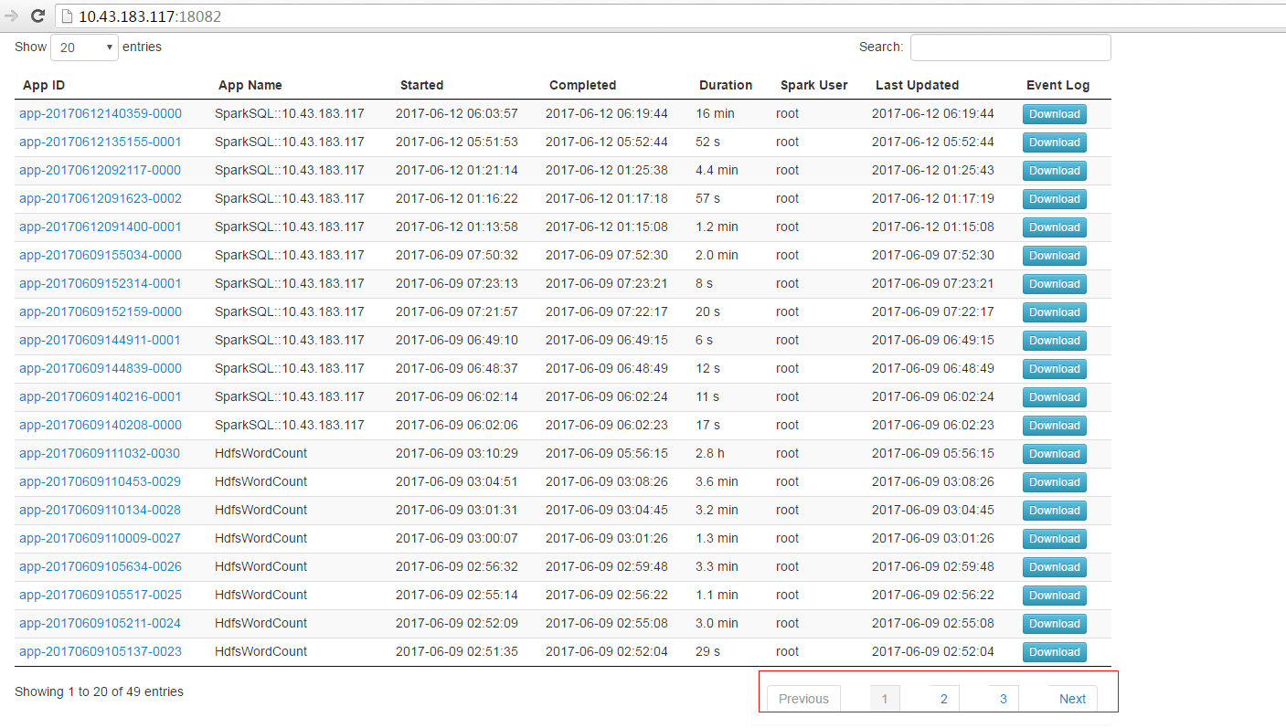The width and height of the screenshot is (1286, 728).
Task: Download event log for app-20170609110453-0029
Action: 1055,482
